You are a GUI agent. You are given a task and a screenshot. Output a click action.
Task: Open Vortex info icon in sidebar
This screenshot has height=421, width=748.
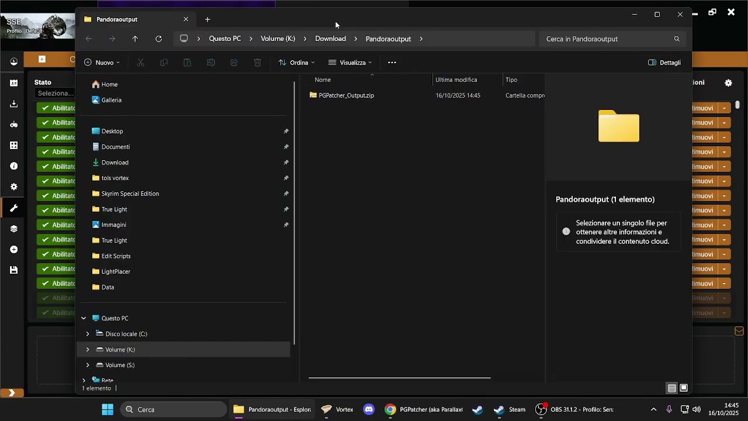pos(13,166)
